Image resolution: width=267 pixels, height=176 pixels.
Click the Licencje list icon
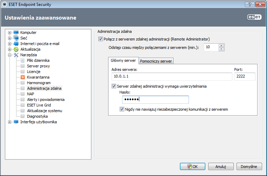(x=22, y=72)
